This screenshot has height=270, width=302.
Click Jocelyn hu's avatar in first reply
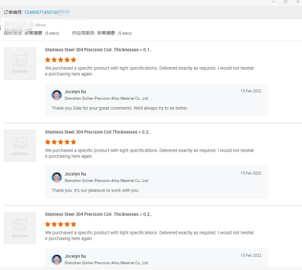pos(57,95)
